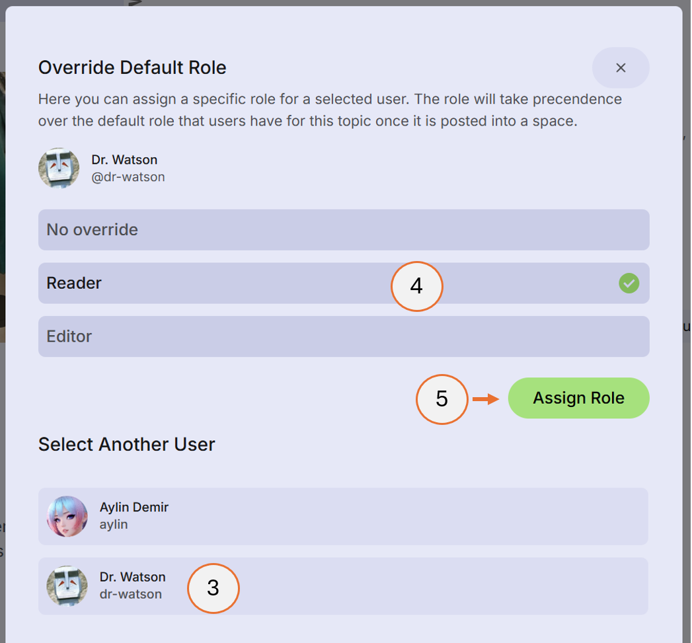
Task: Click the X icon to close the dialog
Action: click(x=620, y=67)
